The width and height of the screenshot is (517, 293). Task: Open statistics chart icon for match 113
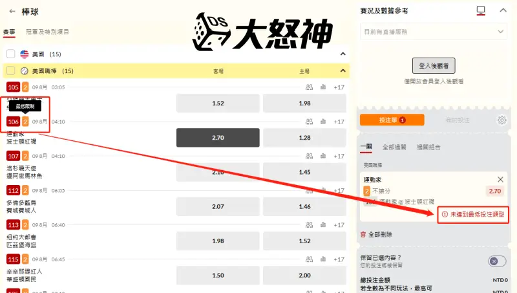tap(323, 224)
